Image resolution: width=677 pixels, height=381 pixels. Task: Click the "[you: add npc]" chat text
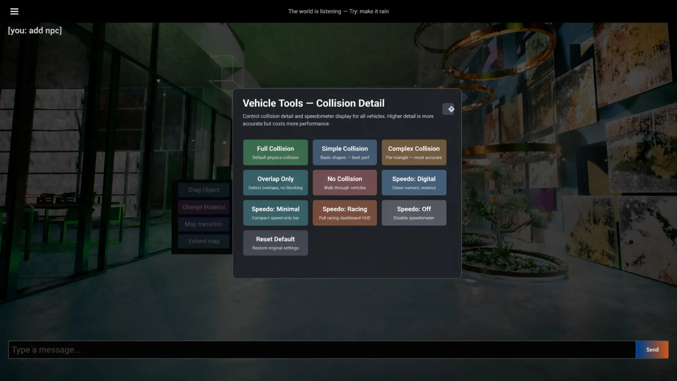click(x=35, y=30)
